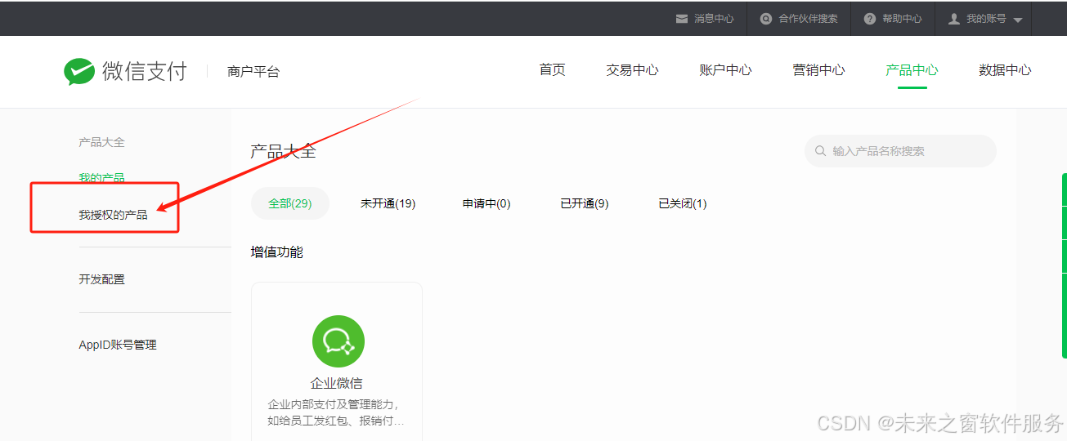Click the WeChat Pay green logo icon
Viewport: 1067px width, 441px height.
click(x=79, y=72)
